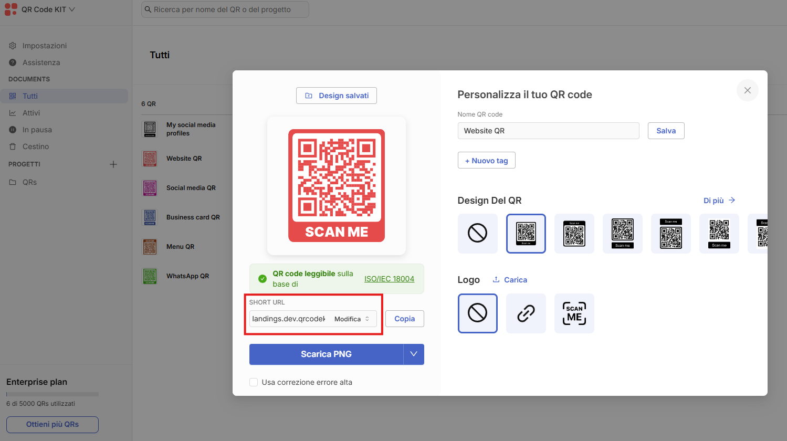Click the green readable QR check icon
787x441 pixels.
click(263, 279)
